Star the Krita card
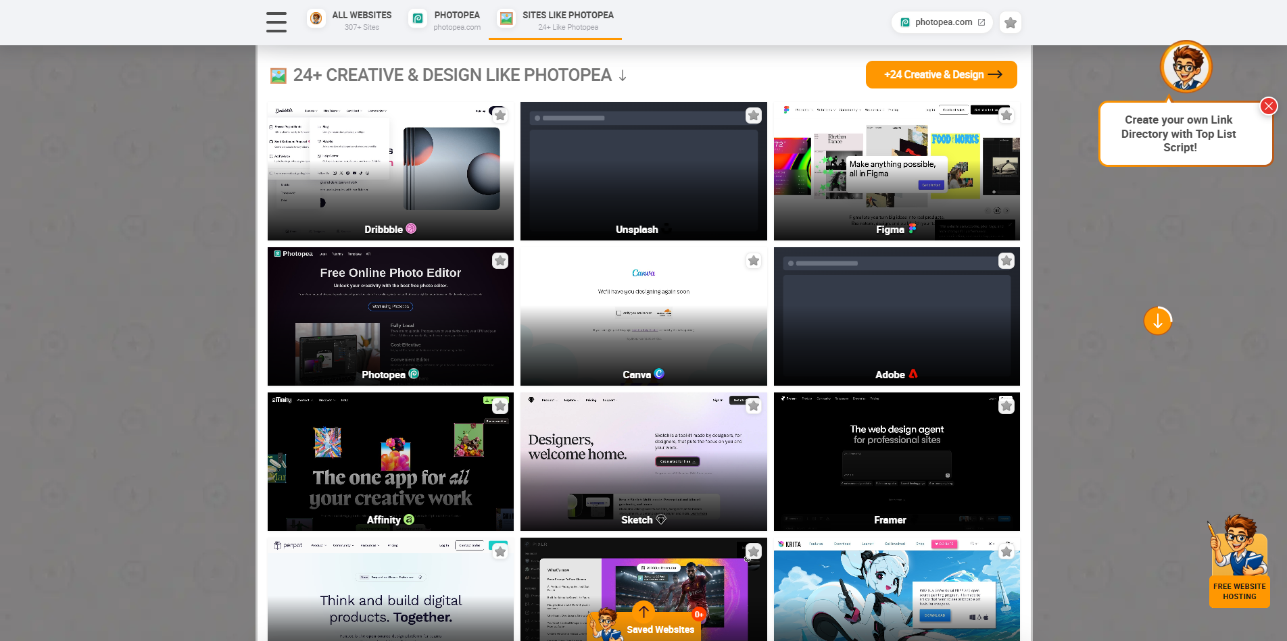 click(1006, 552)
